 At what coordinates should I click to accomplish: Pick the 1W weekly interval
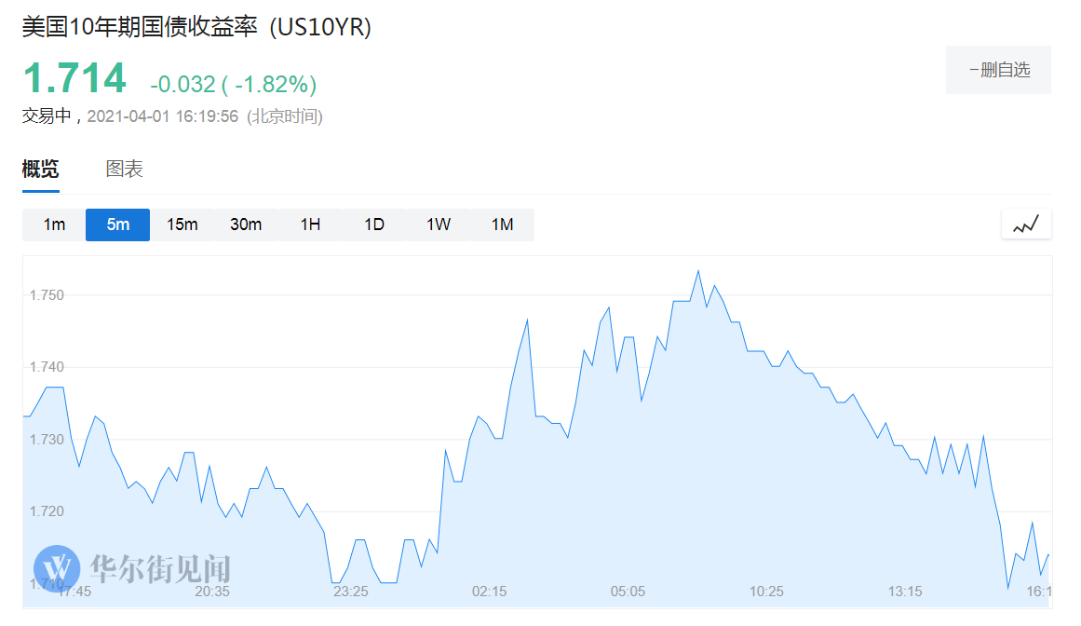[x=439, y=225]
